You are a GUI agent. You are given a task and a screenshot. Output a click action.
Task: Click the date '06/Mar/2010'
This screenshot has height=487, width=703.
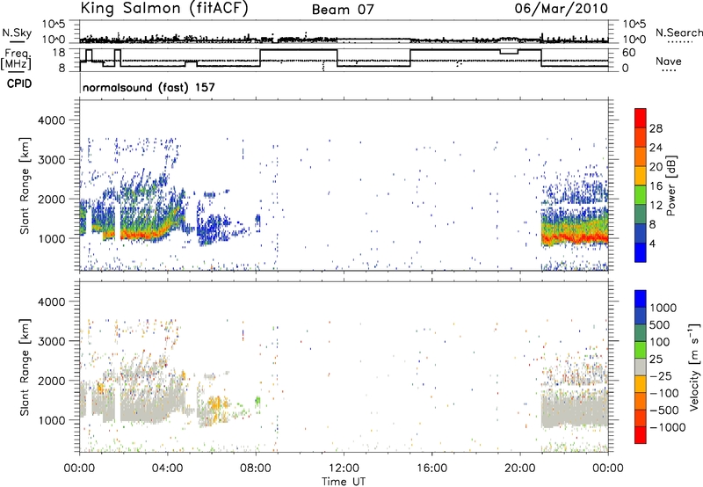pos(562,8)
